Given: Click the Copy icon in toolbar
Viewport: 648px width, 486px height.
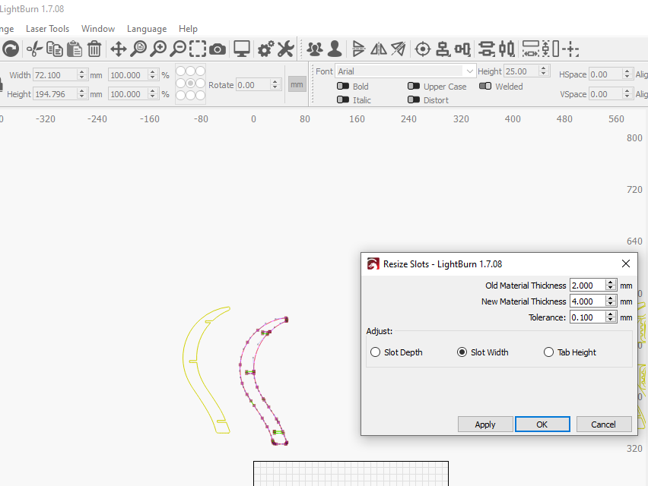Looking at the screenshot, I should point(54,49).
